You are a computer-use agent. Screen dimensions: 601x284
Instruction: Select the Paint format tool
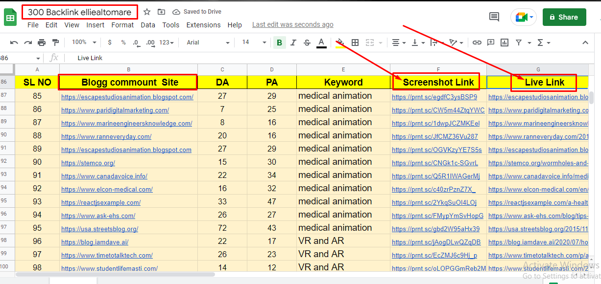click(55, 43)
